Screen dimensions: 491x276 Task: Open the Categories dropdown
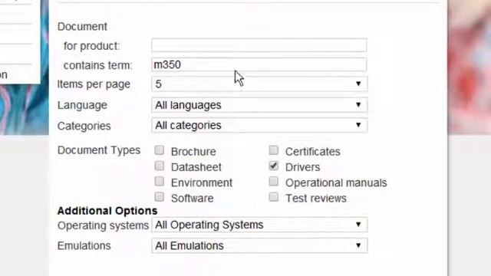click(x=259, y=125)
